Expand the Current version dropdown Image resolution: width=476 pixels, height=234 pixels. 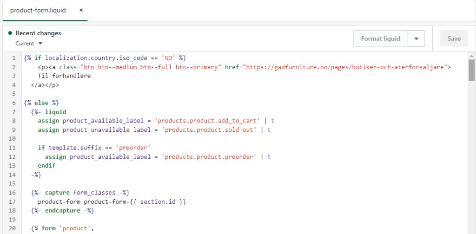(29, 43)
